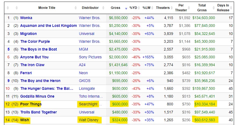This screenshot has width=237, height=125.
Task: Click the Lionsgate distributor link
Action: [x=87, y=88]
